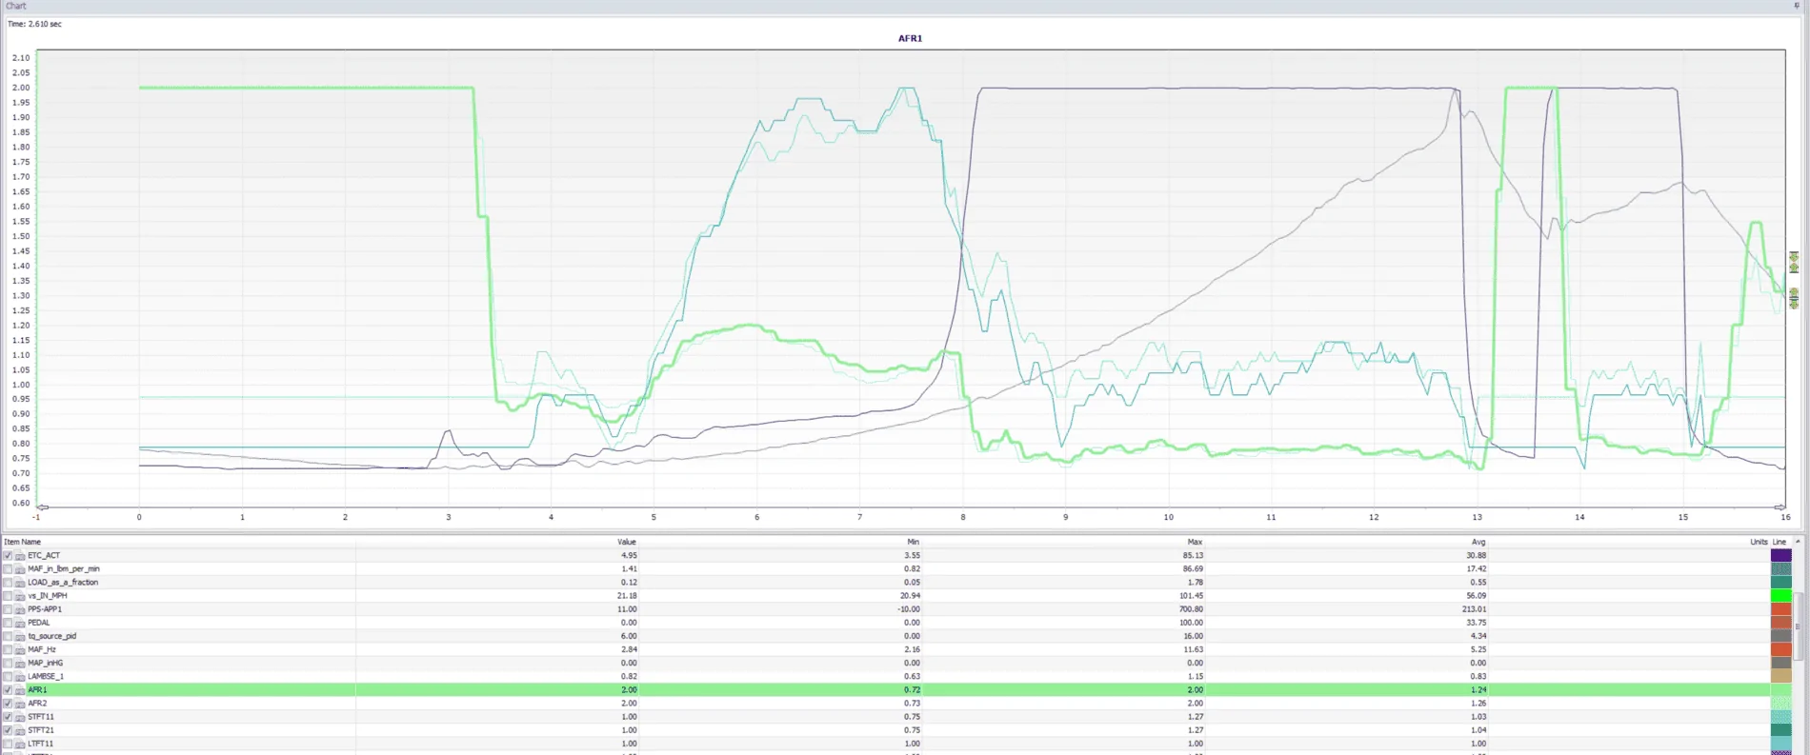Screen dimensions: 1810x755
Task: Click the left time-axis arrow handle
Action: coord(43,507)
